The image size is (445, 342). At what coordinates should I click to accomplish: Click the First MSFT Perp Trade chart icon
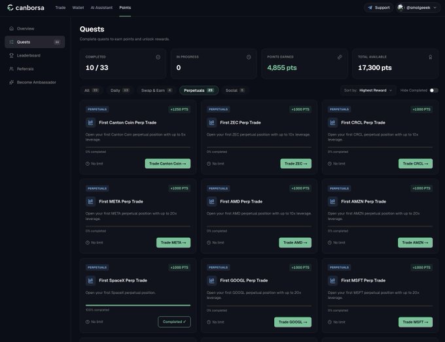pos(332,280)
